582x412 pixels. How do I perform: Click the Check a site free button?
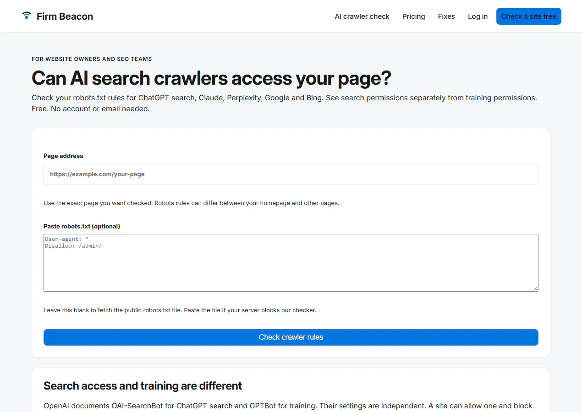[x=529, y=16]
